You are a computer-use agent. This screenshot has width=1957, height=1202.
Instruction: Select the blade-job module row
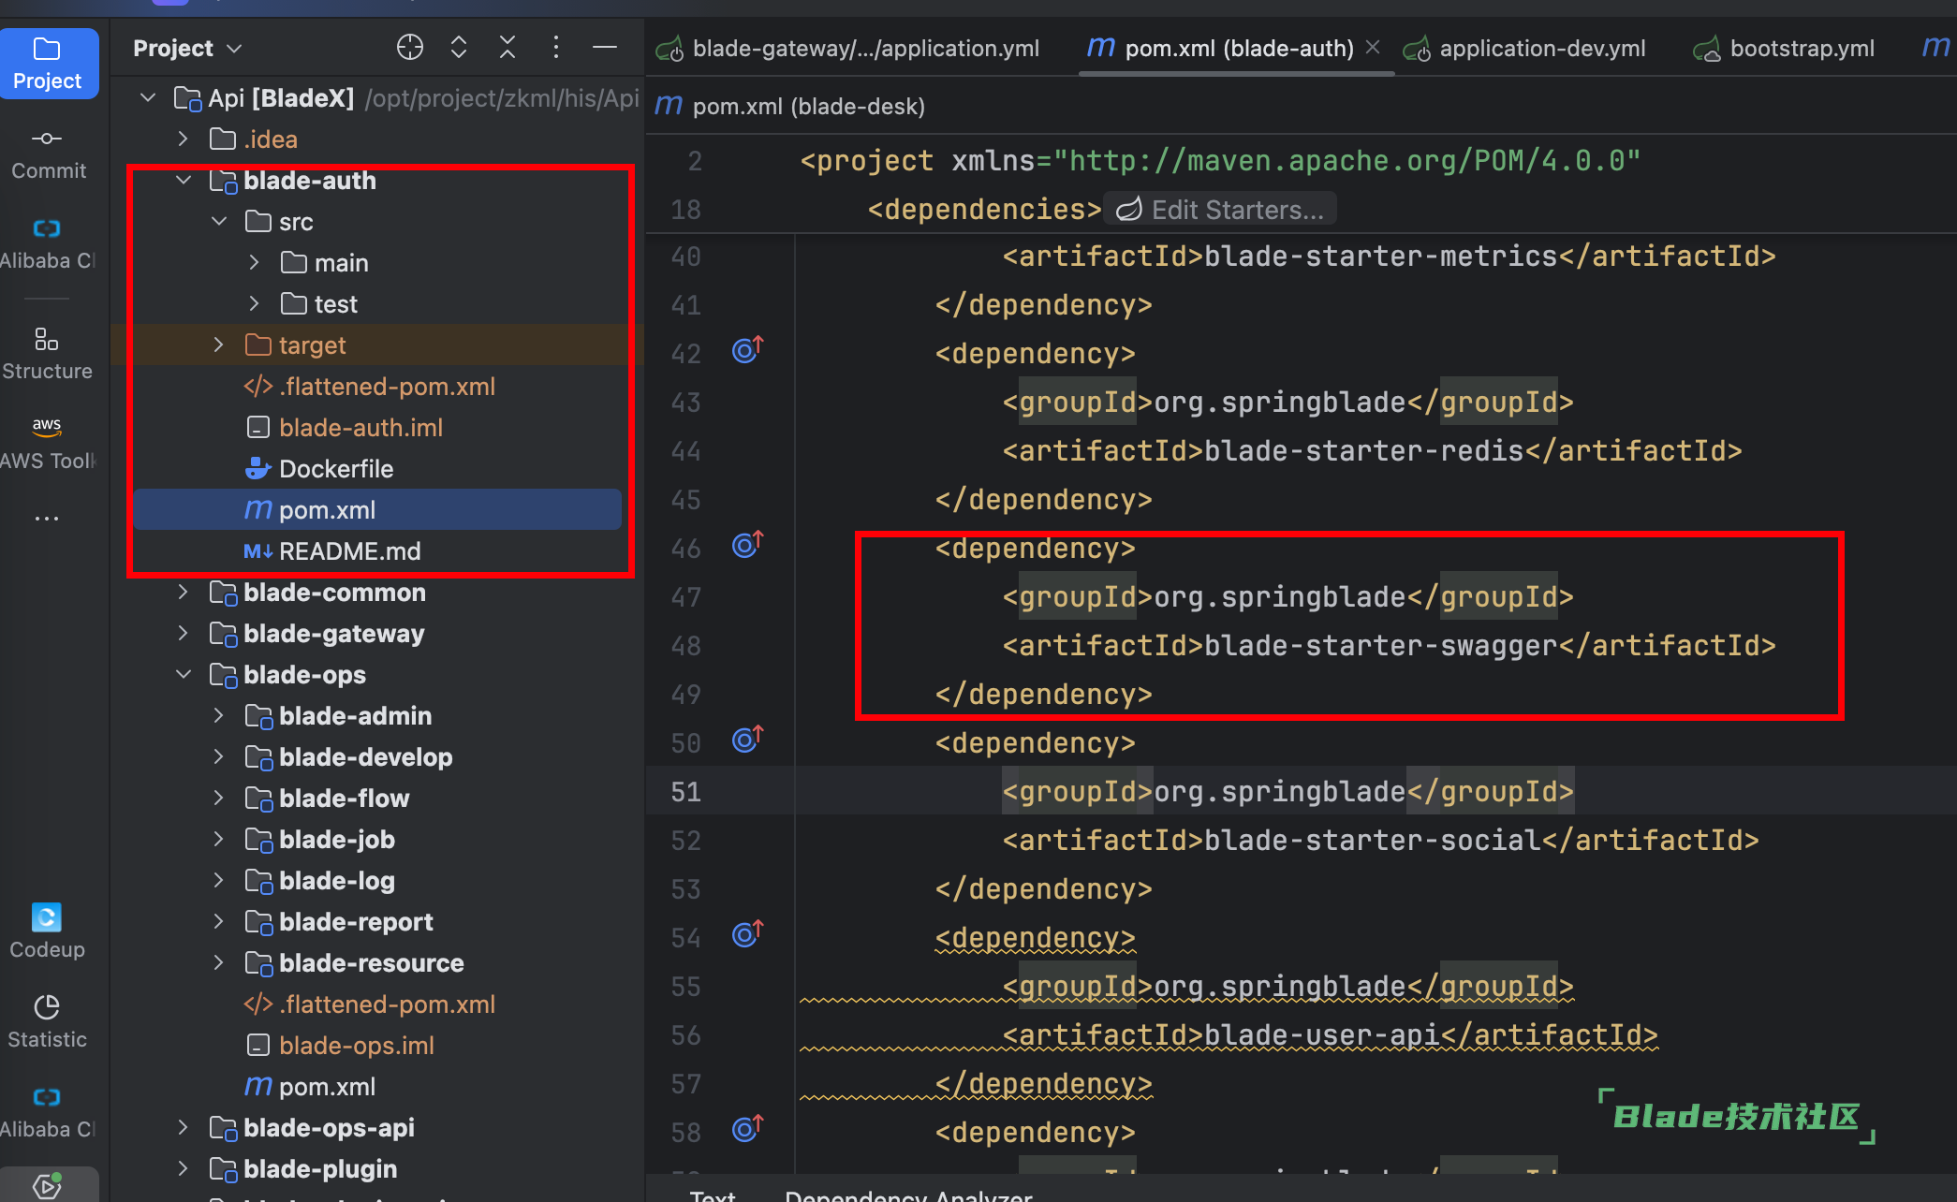coord(376,839)
